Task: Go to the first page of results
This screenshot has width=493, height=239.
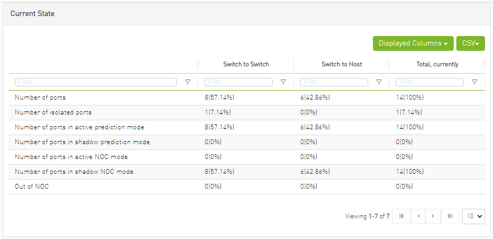Action: [401, 216]
